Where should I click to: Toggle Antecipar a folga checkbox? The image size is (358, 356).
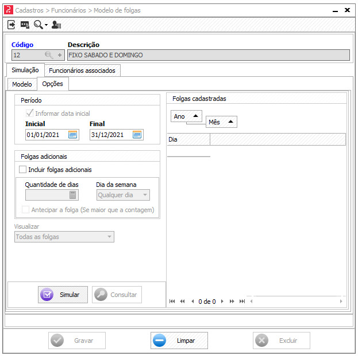click(25, 210)
